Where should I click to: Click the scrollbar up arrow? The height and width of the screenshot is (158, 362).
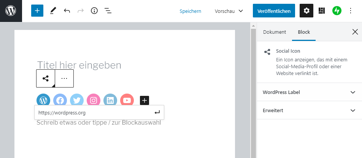(253, 25)
